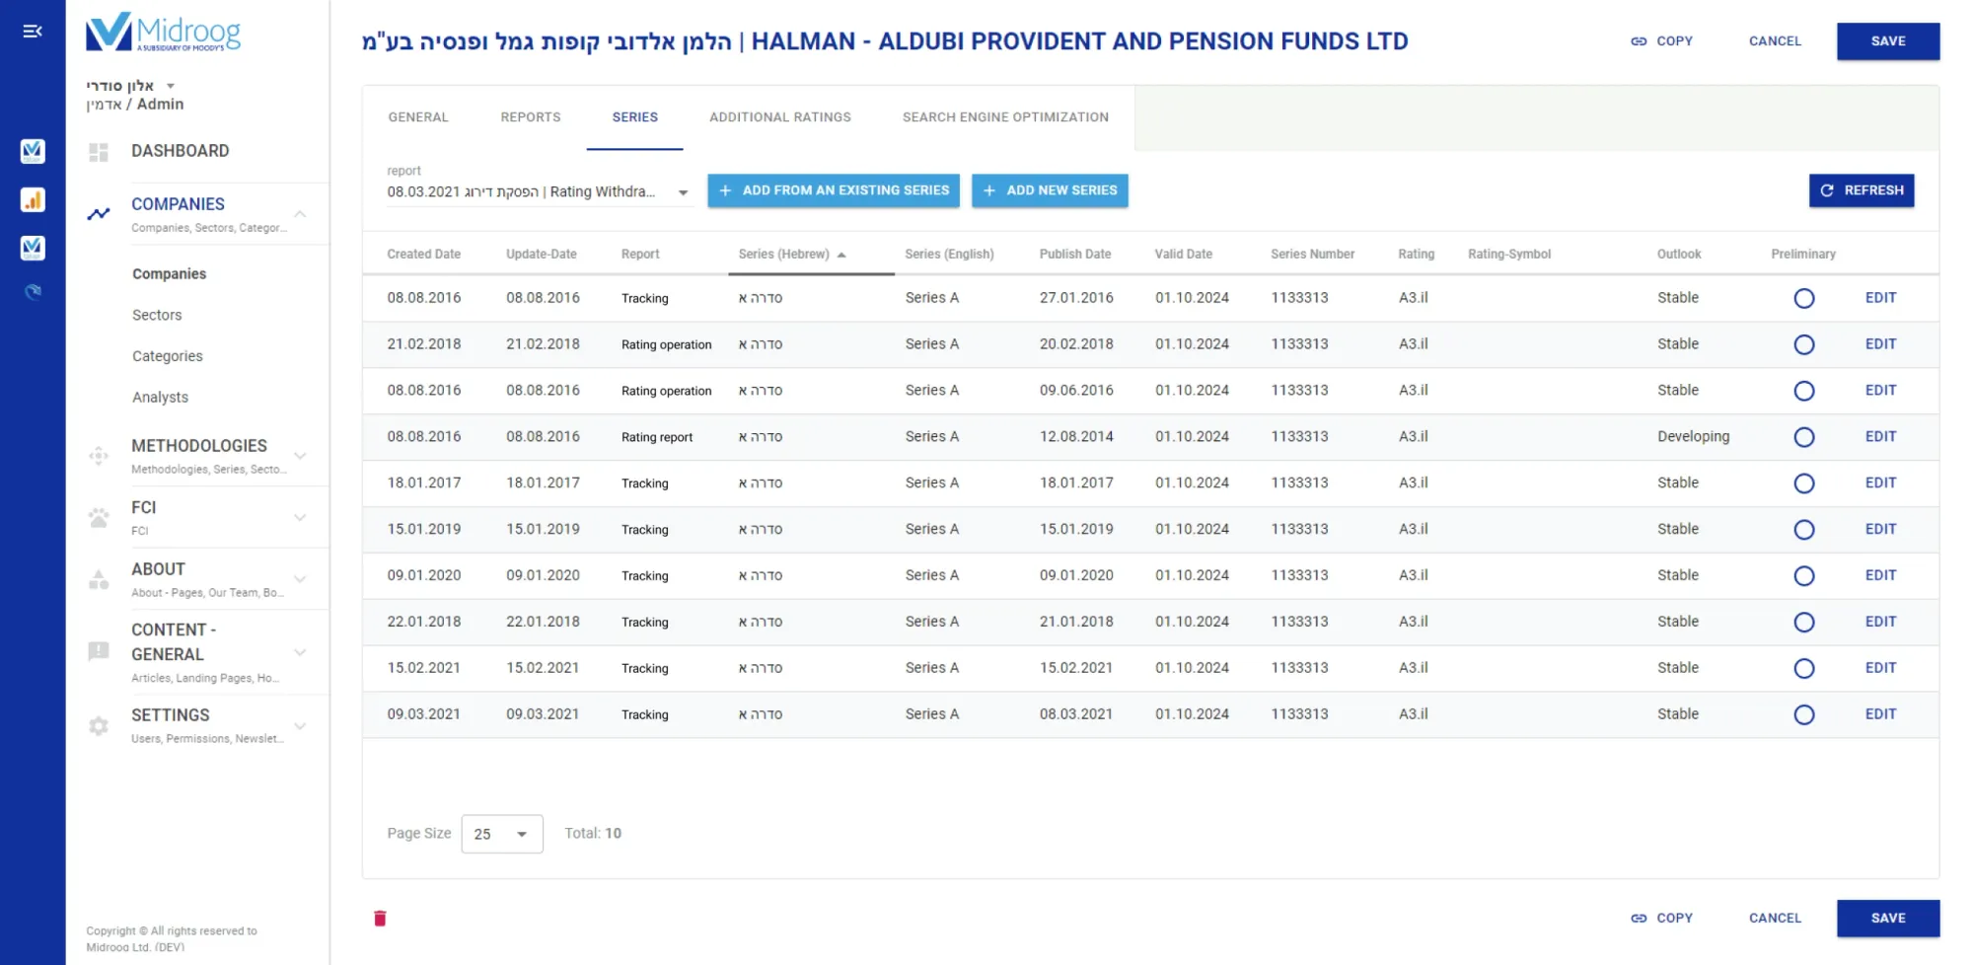The image size is (1973, 965).
Task: Click the top Copy link button
Action: [1661, 41]
